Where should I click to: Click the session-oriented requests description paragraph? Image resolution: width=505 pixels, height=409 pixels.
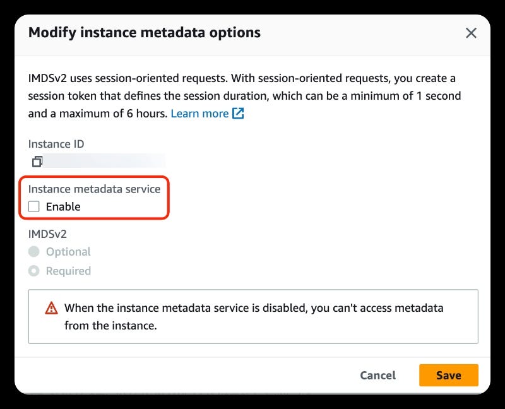coord(242,96)
